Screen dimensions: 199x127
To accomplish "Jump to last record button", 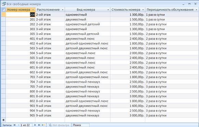I will tap(39, 125).
